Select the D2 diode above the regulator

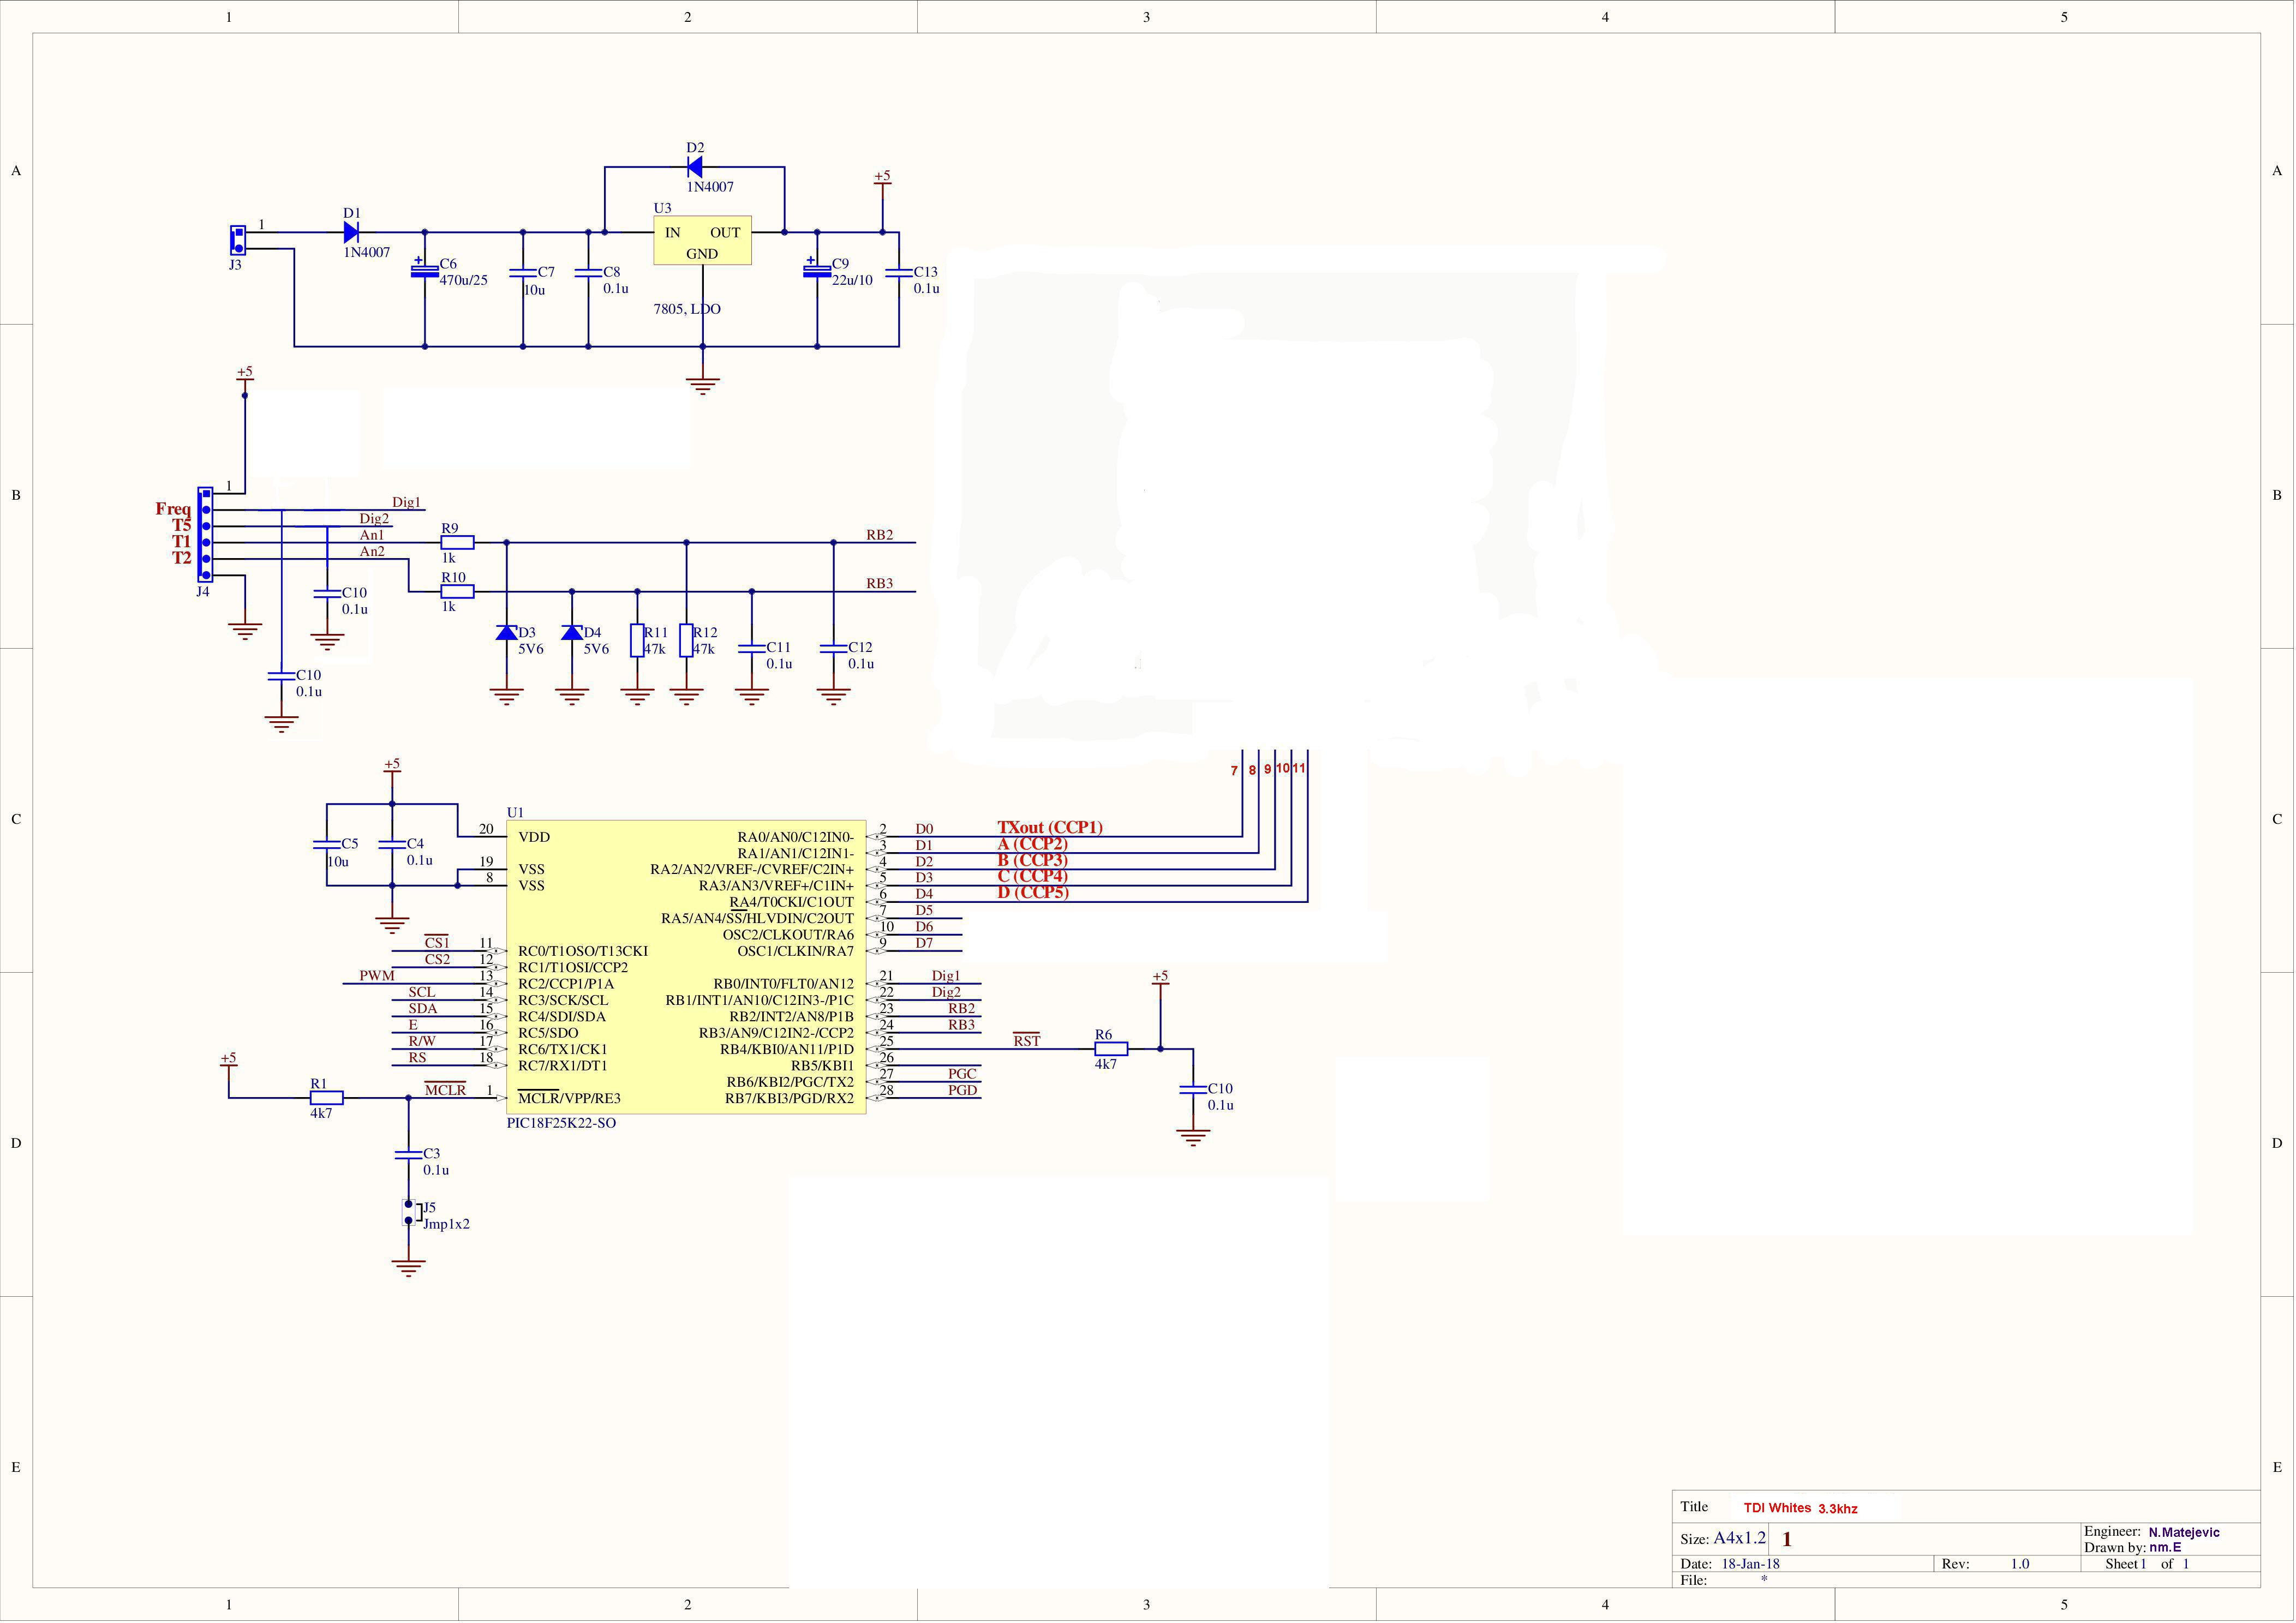click(694, 167)
